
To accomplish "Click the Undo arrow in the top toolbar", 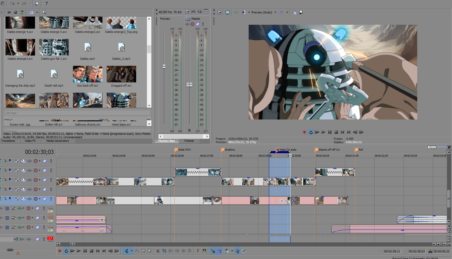I will pos(12,3).
